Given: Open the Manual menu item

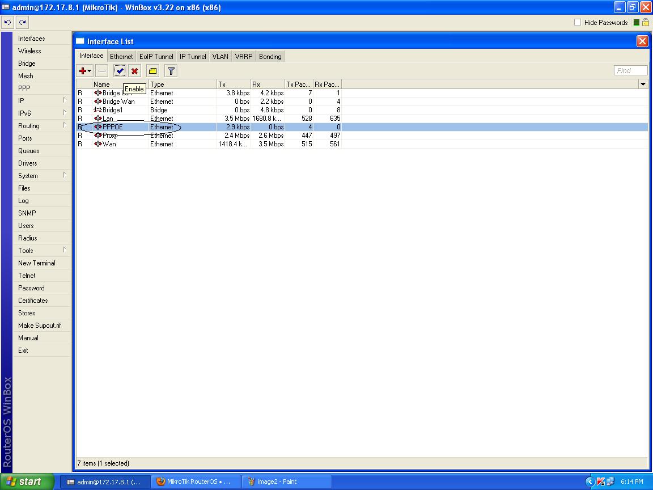Looking at the screenshot, I should (41, 338).
